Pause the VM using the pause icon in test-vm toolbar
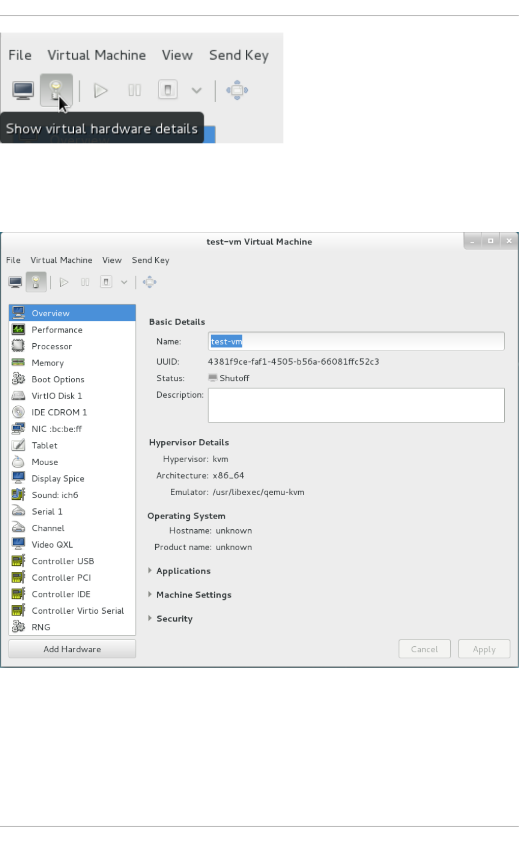Image resolution: width=519 pixels, height=842 pixels. 85,282
